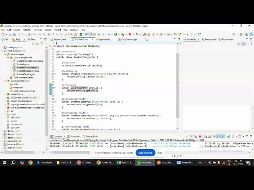
Task: Expand the Maven Dependencies node
Action: click(5, 101)
